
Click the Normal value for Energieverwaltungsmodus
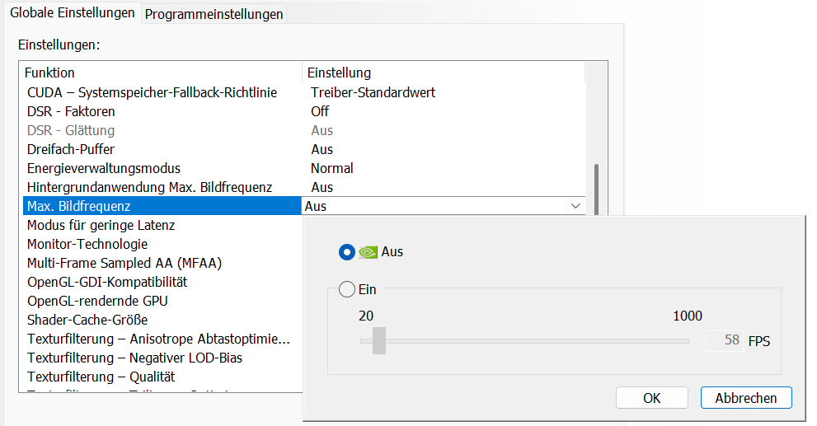coord(332,168)
